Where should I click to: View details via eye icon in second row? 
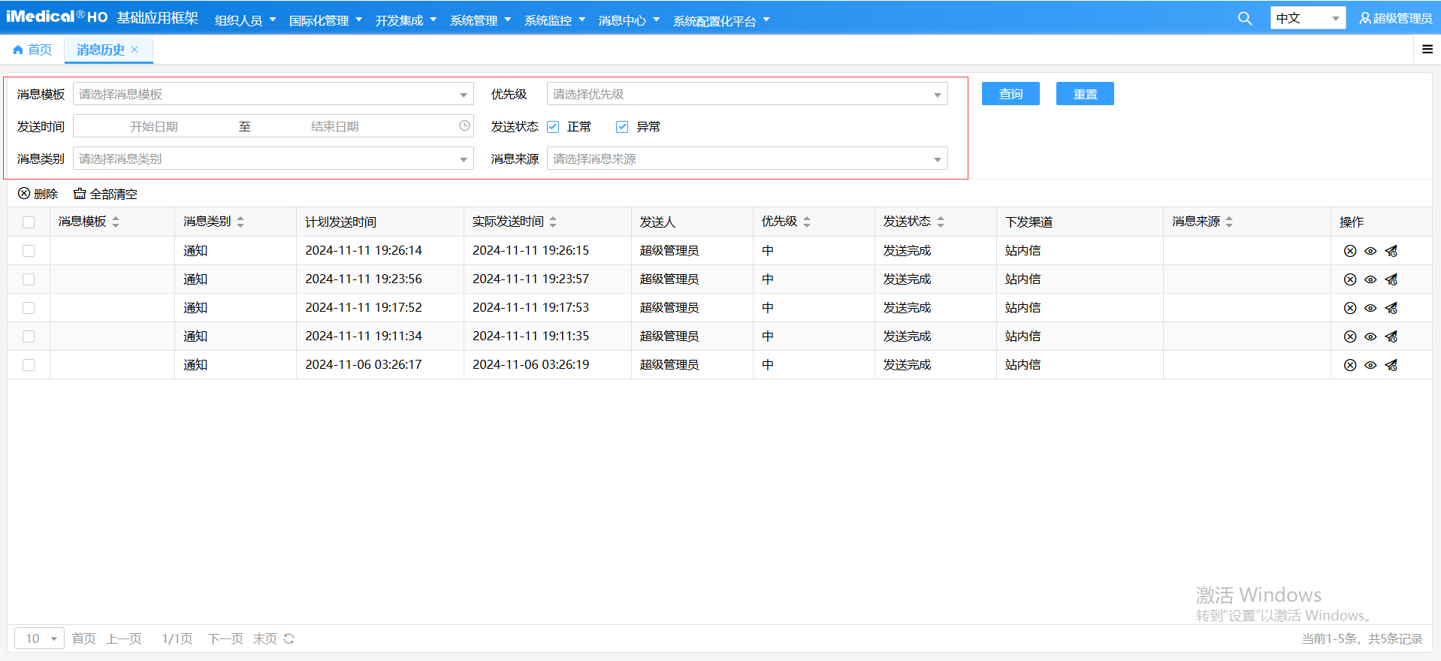point(1370,279)
